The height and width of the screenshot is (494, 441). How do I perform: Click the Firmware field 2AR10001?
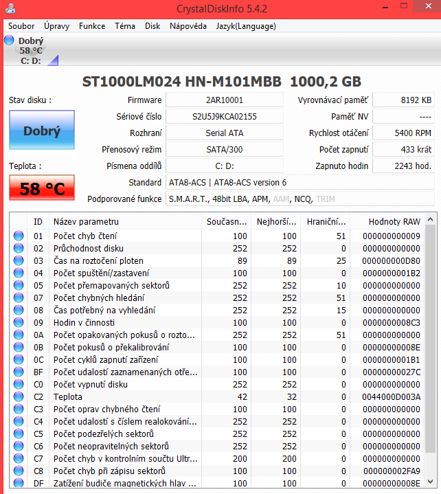(225, 100)
